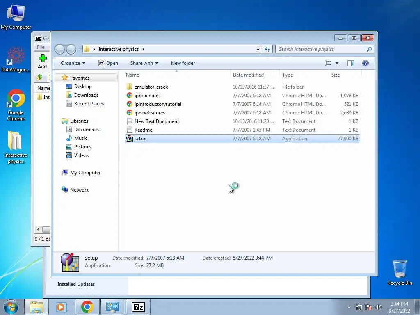Image resolution: width=420 pixels, height=315 pixels.
Task: Expand the address bar history dropdown
Action: [x=258, y=49]
